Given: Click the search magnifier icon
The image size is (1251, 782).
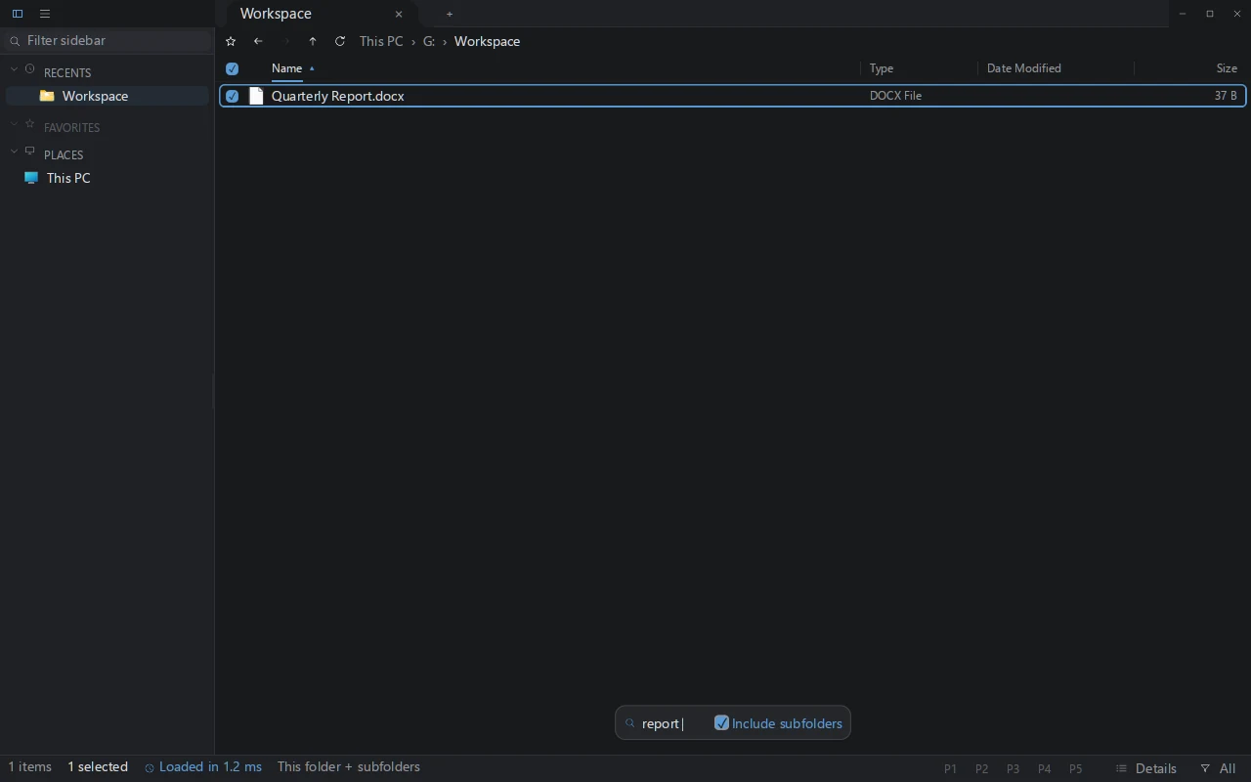Looking at the screenshot, I should (630, 723).
